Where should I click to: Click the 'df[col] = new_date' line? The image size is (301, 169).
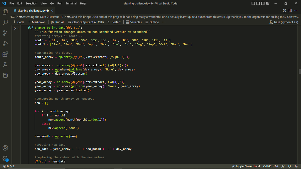[50, 161]
